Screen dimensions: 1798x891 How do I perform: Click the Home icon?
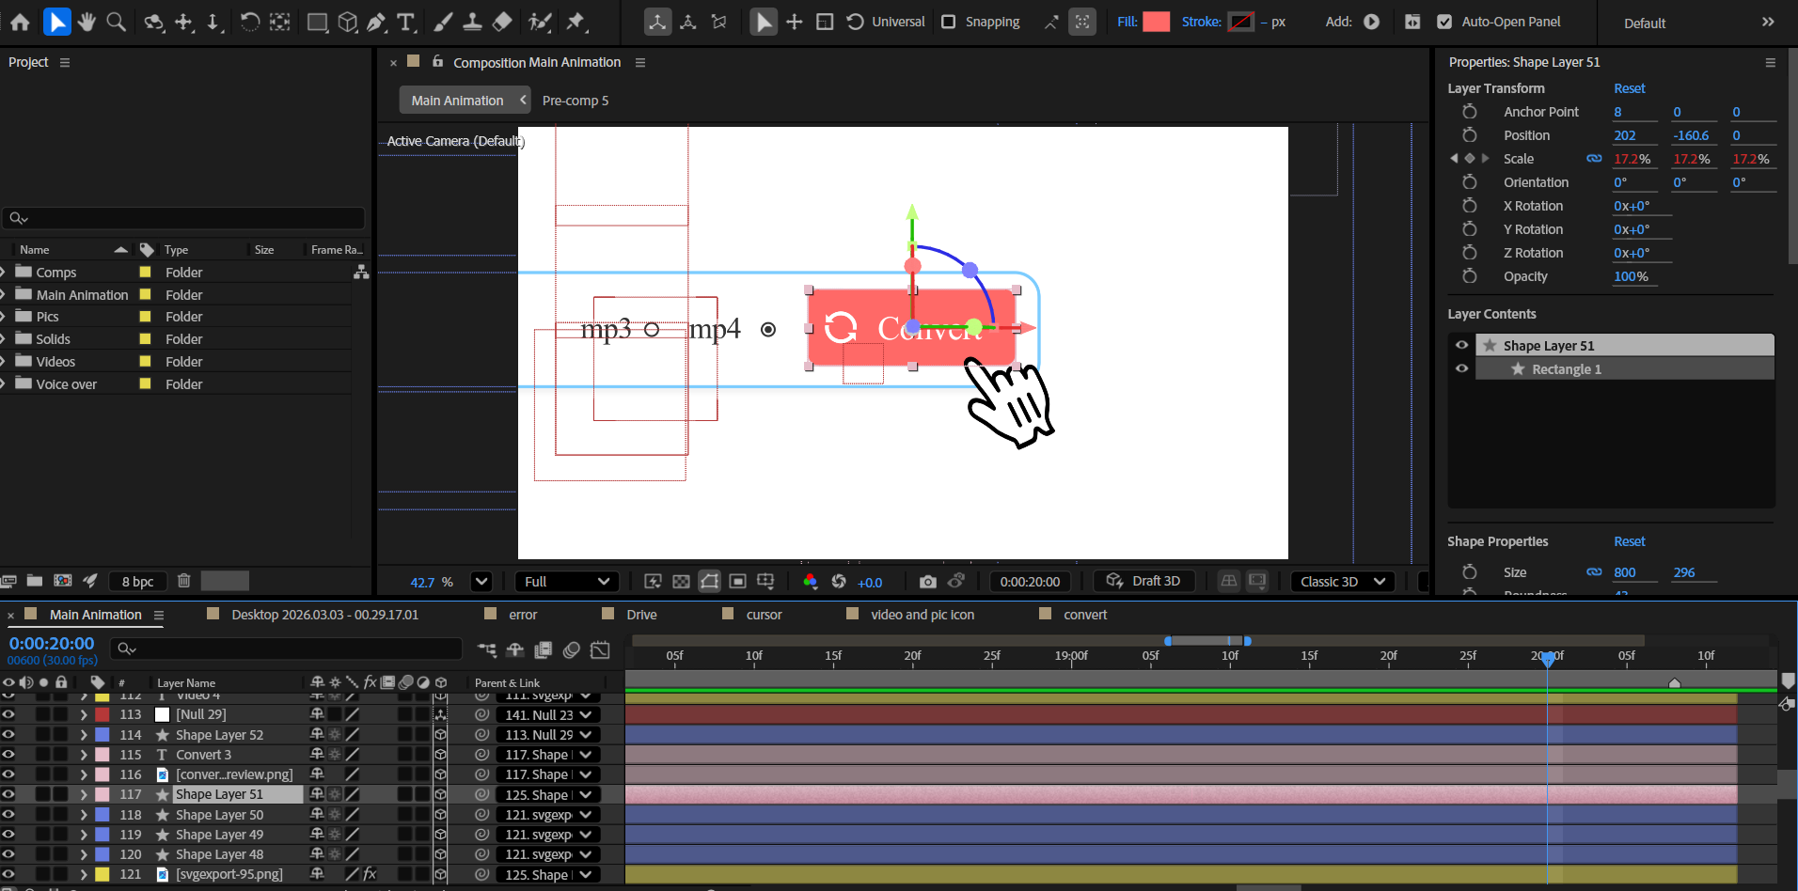pyautogui.click(x=20, y=22)
